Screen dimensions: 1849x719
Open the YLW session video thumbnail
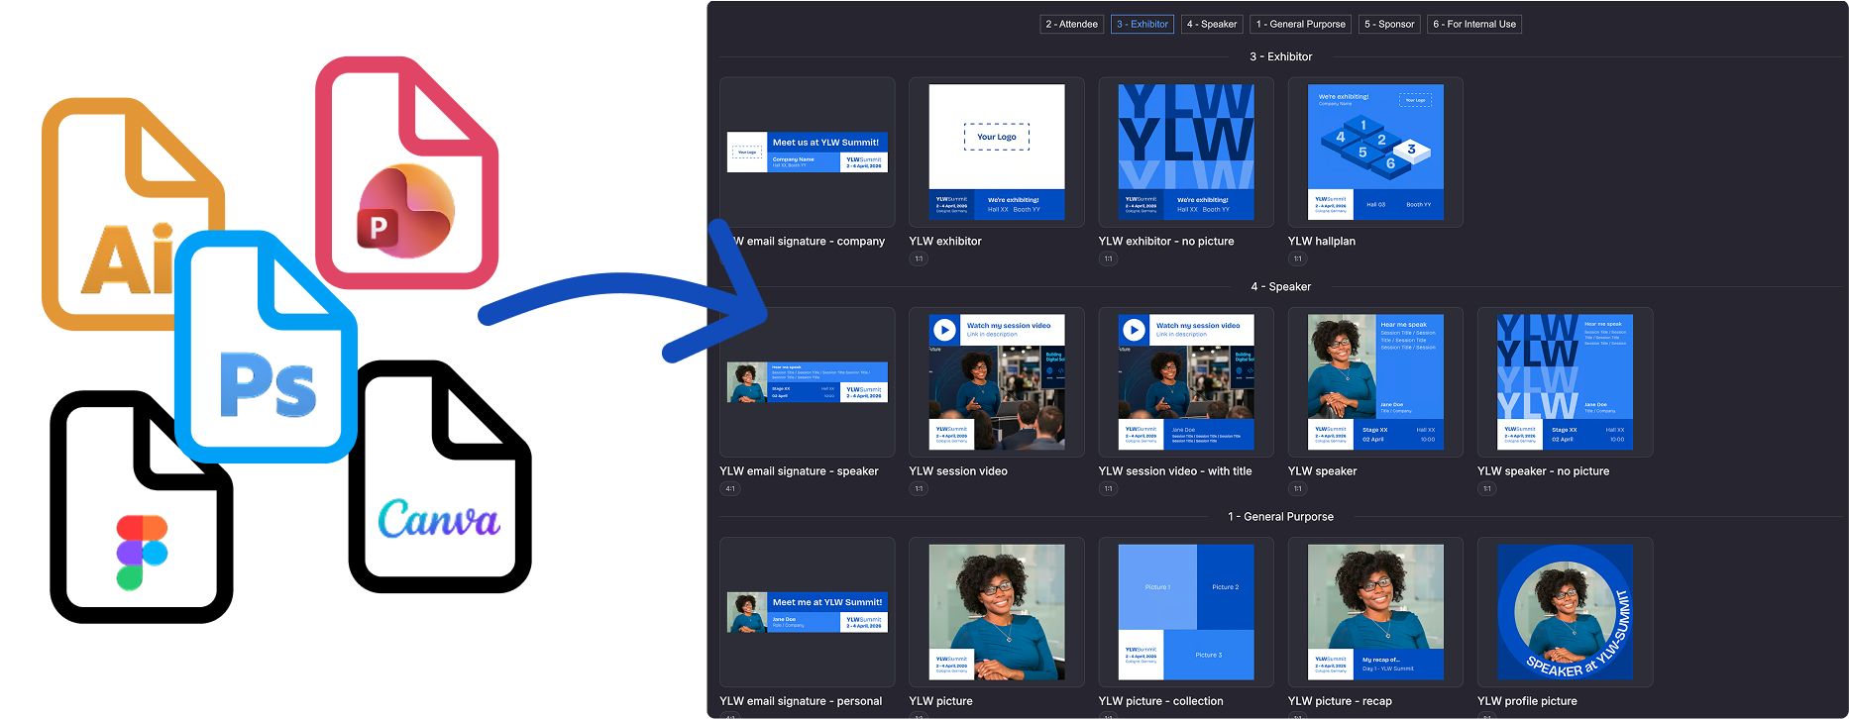(997, 382)
